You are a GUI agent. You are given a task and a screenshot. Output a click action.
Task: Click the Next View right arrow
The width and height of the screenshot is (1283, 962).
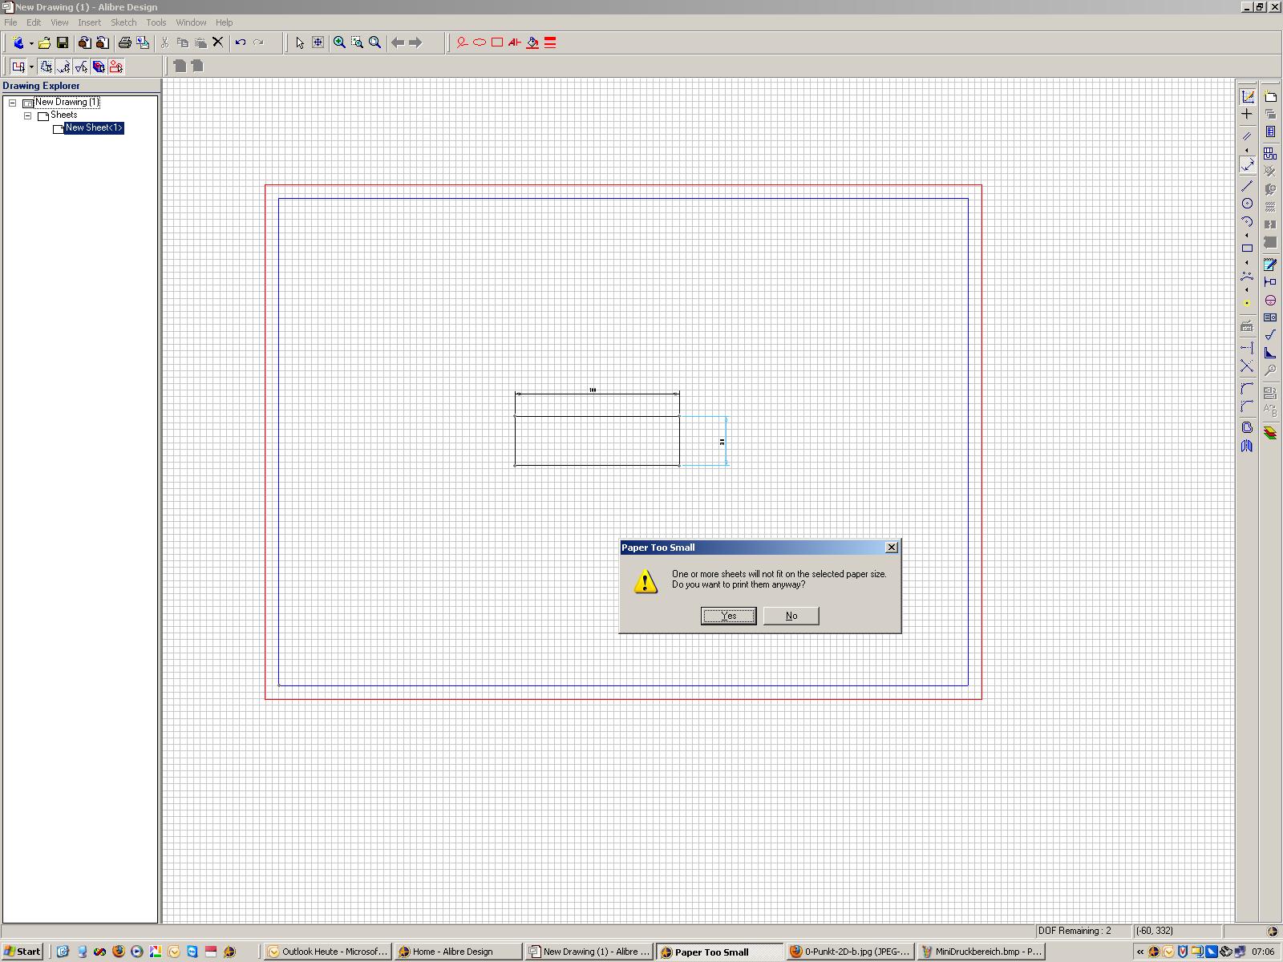(415, 42)
